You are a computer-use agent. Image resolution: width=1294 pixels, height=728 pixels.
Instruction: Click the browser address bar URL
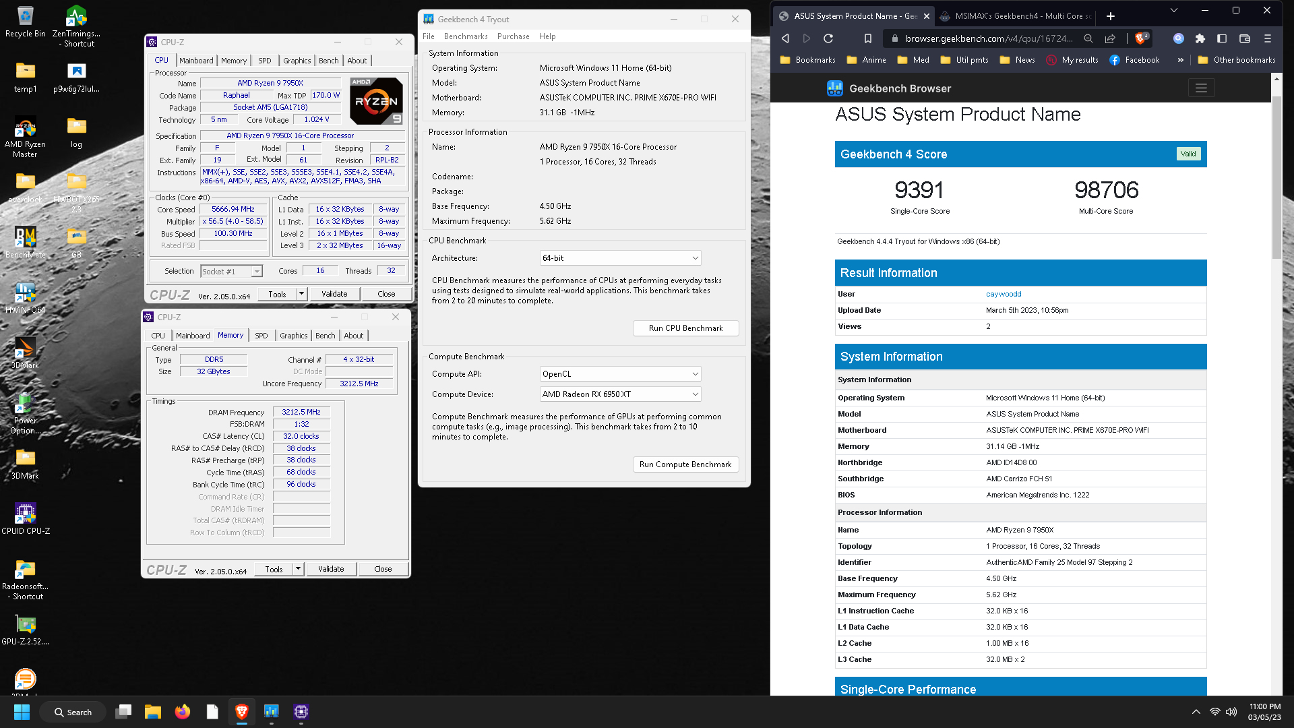click(988, 38)
